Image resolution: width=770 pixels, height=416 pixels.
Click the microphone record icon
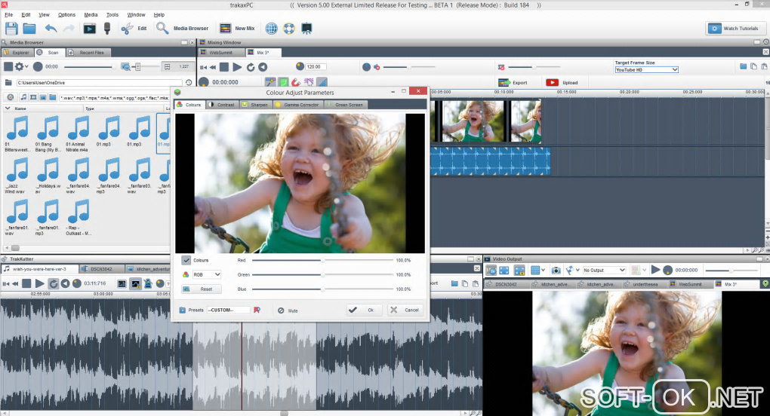pyautogui.click(x=108, y=29)
